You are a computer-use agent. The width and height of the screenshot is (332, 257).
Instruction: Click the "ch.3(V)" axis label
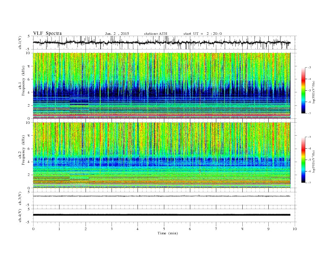pyautogui.click(x=20, y=199)
